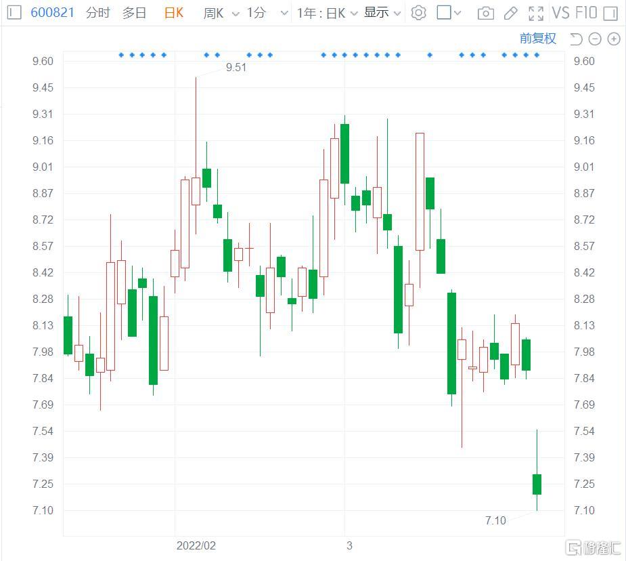
Task: Click the last green candlestick at 7.25
Action: pyautogui.click(x=537, y=484)
